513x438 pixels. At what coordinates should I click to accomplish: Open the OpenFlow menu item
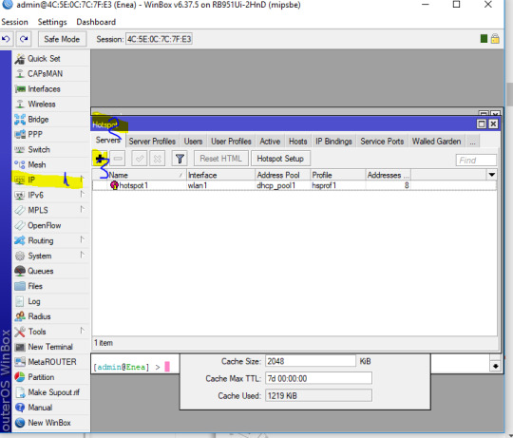pos(50,225)
